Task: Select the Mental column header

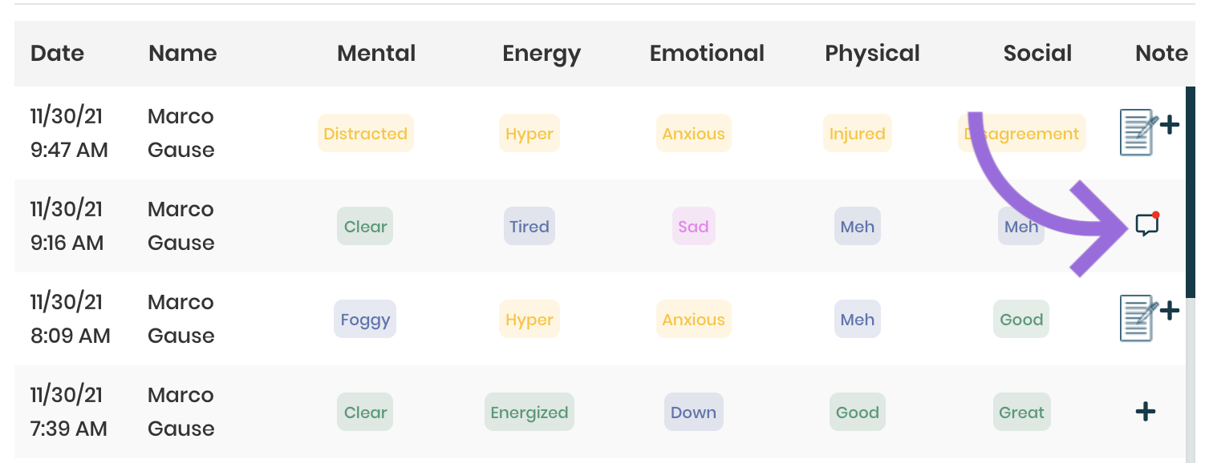Action: pos(376,54)
